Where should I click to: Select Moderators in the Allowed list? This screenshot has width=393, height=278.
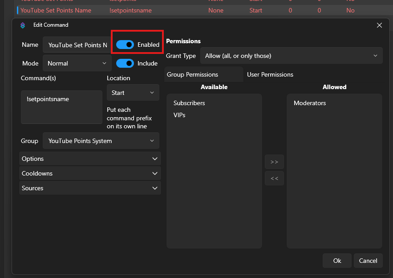point(310,103)
